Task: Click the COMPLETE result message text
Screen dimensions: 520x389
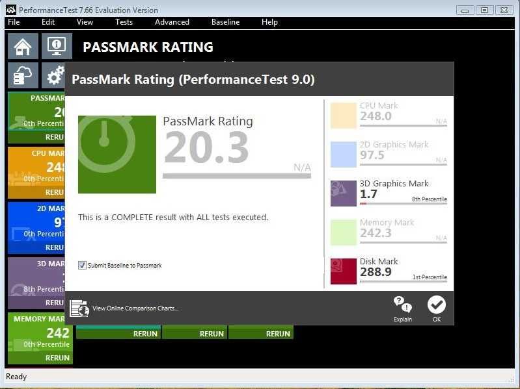Action: pos(173,218)
